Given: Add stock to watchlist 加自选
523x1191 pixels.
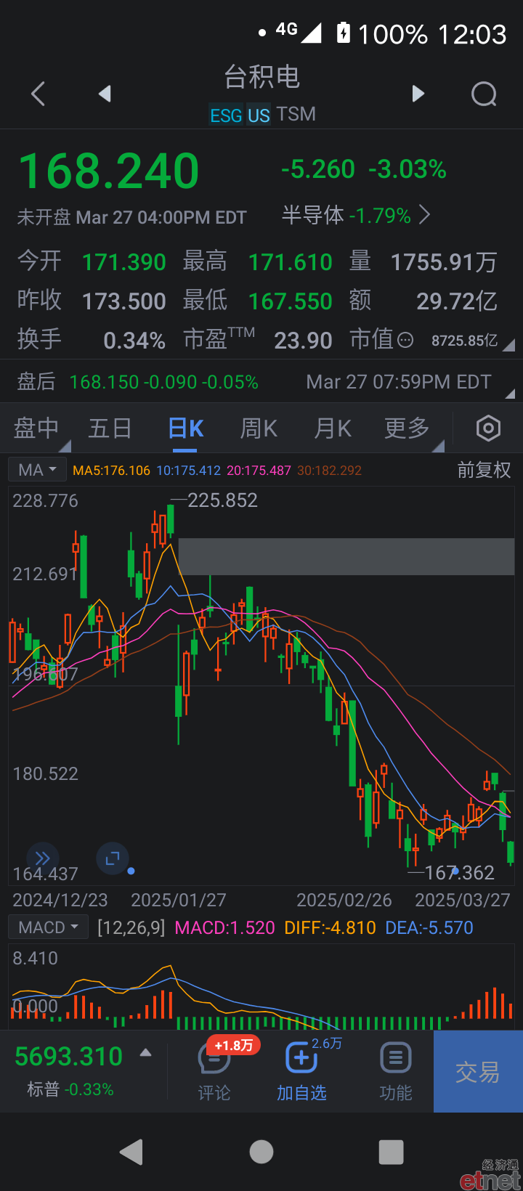Looking at the screenshot, I should (301, 1071).
